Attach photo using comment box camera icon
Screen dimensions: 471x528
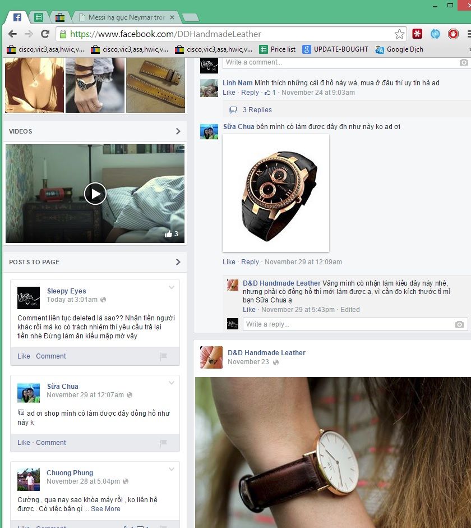pyautogui.click(x=463, y=62)
